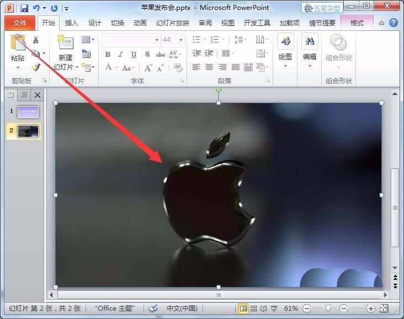Image resolution: width=404 pixels, height=319 pixels.
Task: Align text left
Action: click(196, 67)
